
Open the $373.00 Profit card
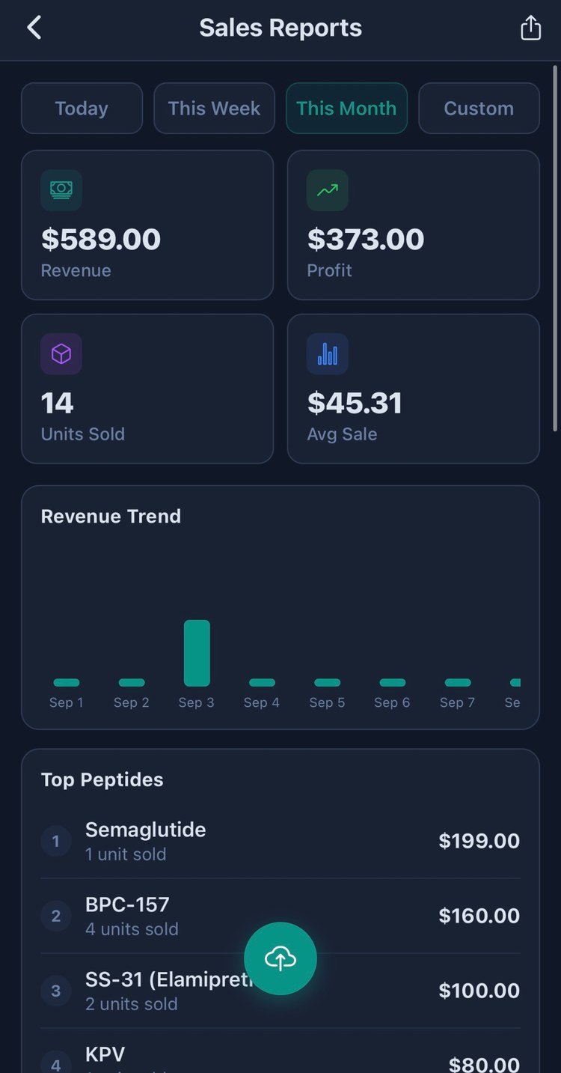click(x=414, y=225)
